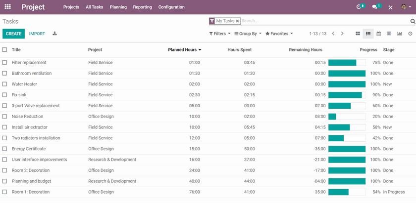Remove the My Tasks filter facet
Screen dimensions: 416x203
[x=237, y=21]
